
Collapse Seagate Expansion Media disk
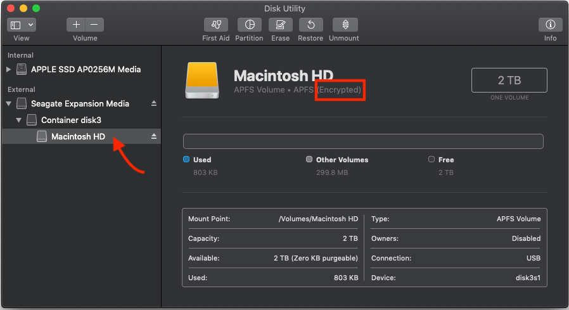[x=9, y=104]
